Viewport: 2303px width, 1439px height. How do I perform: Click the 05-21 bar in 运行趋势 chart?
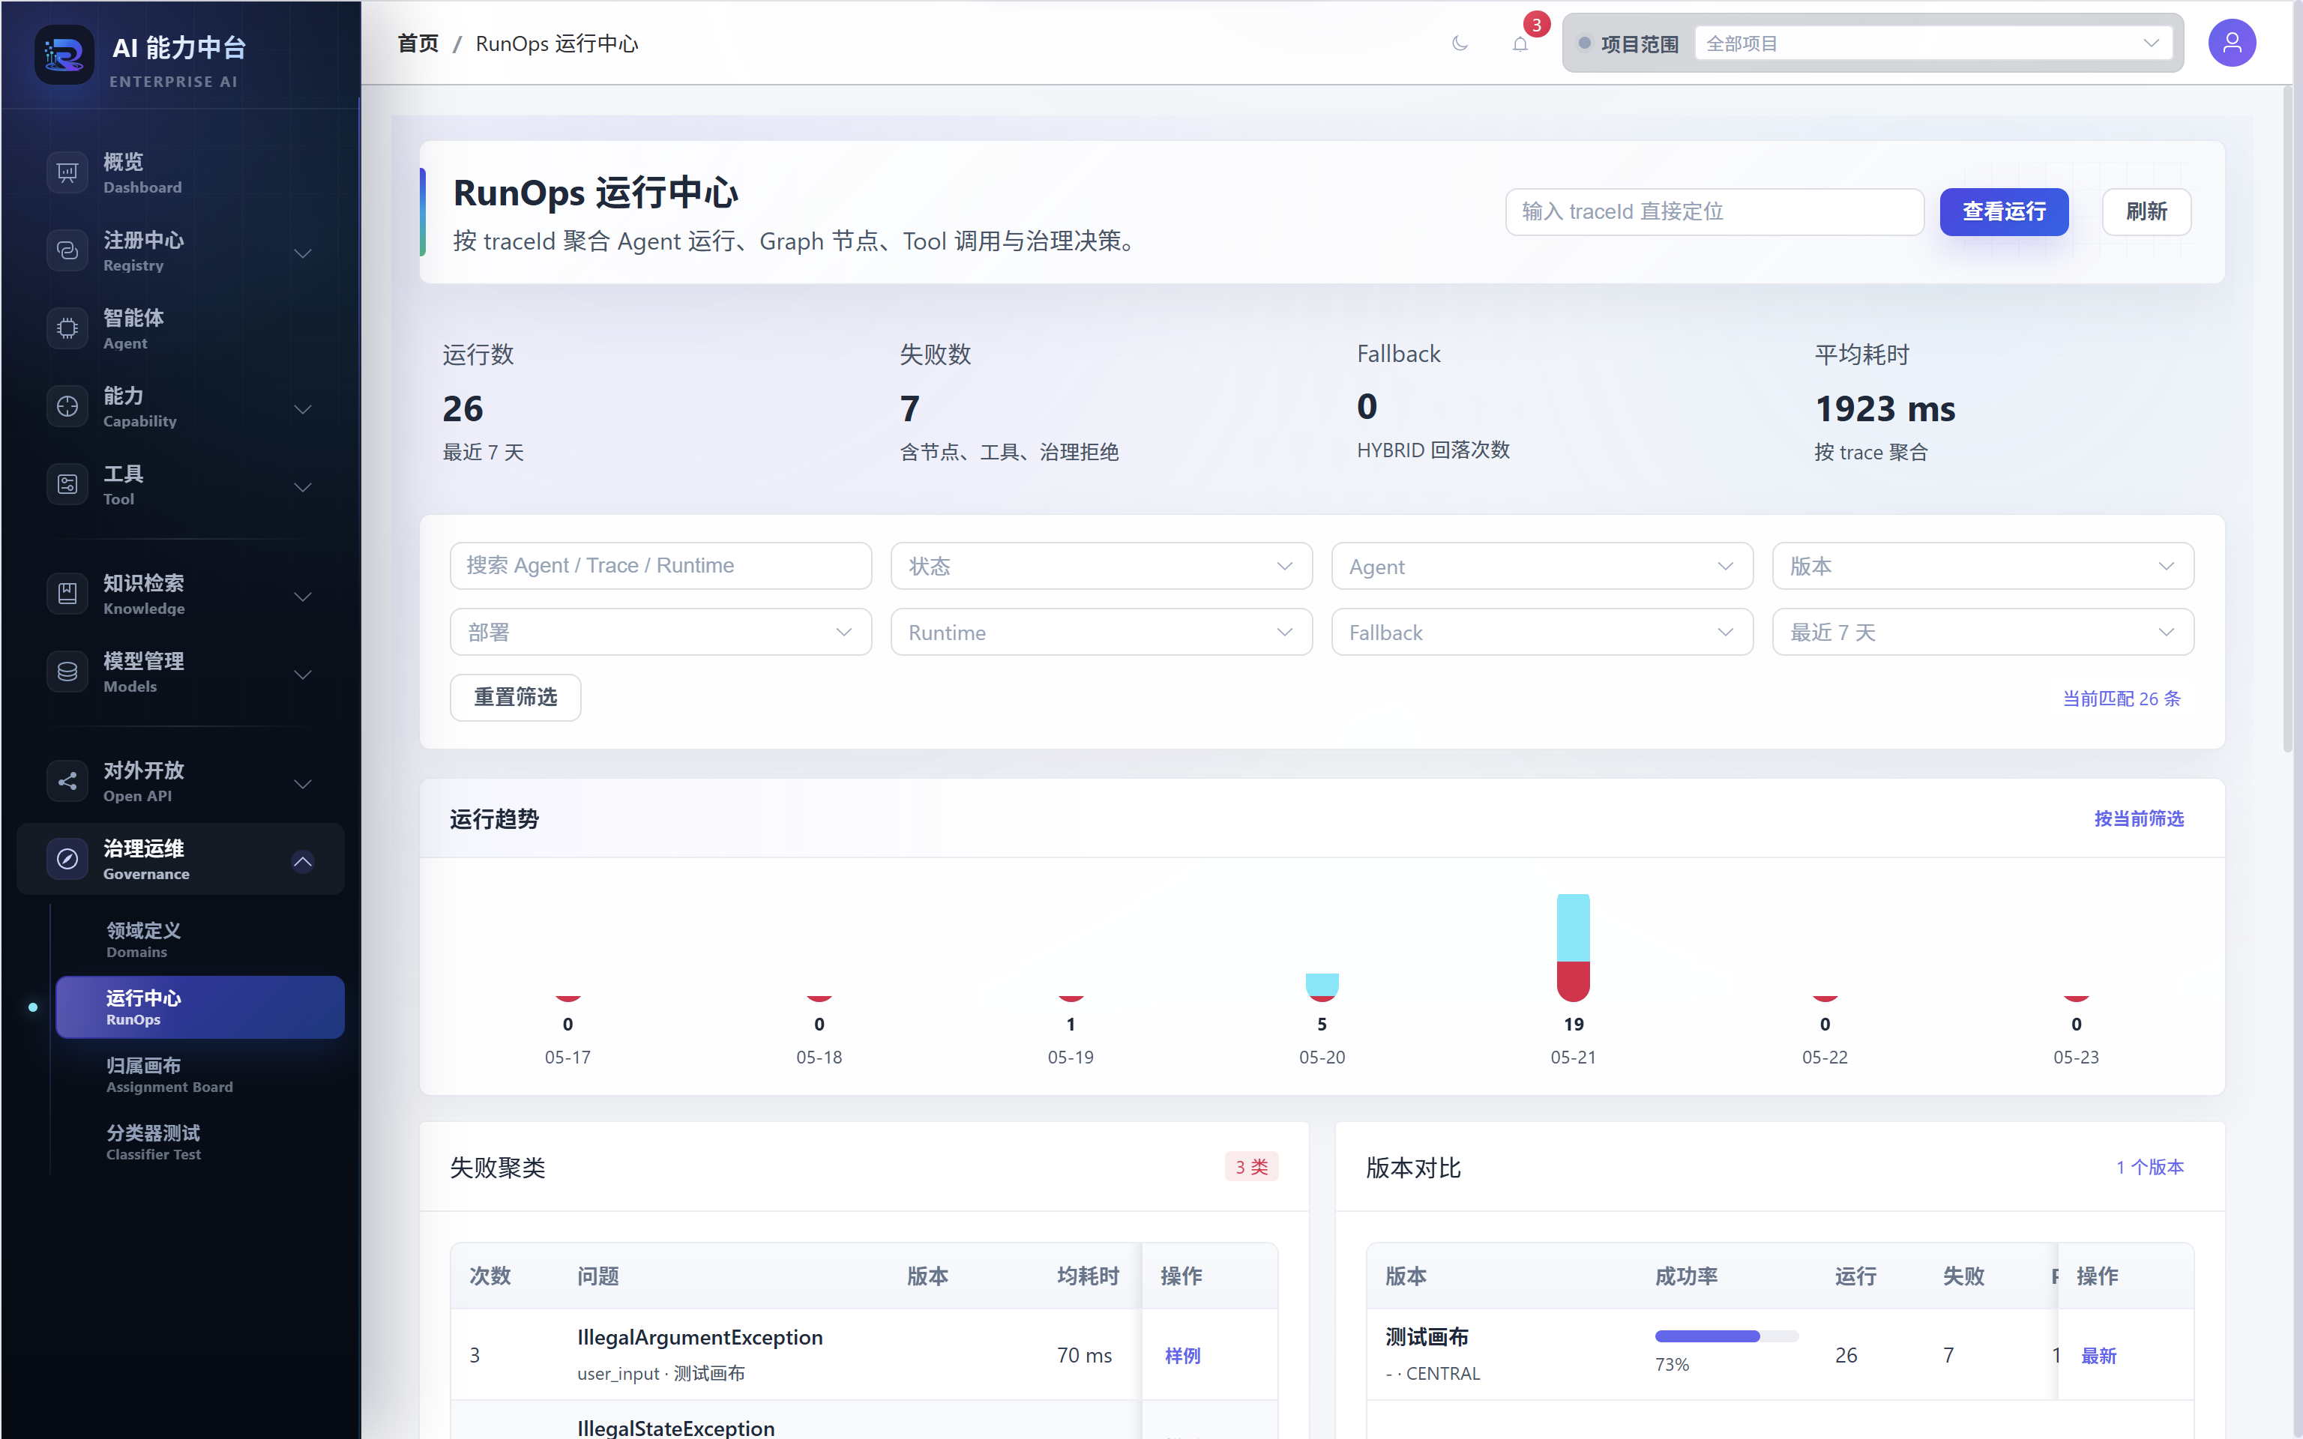1573,948
